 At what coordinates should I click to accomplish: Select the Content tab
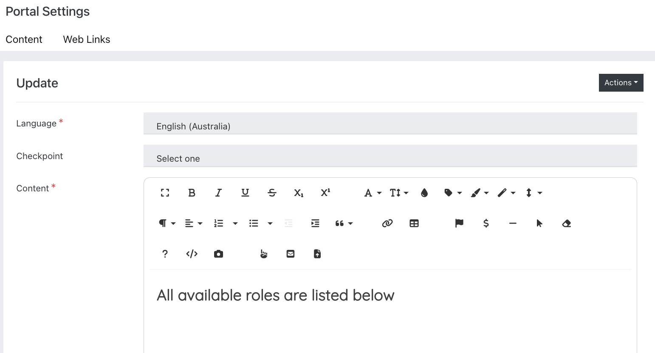[x=24, y=39]
